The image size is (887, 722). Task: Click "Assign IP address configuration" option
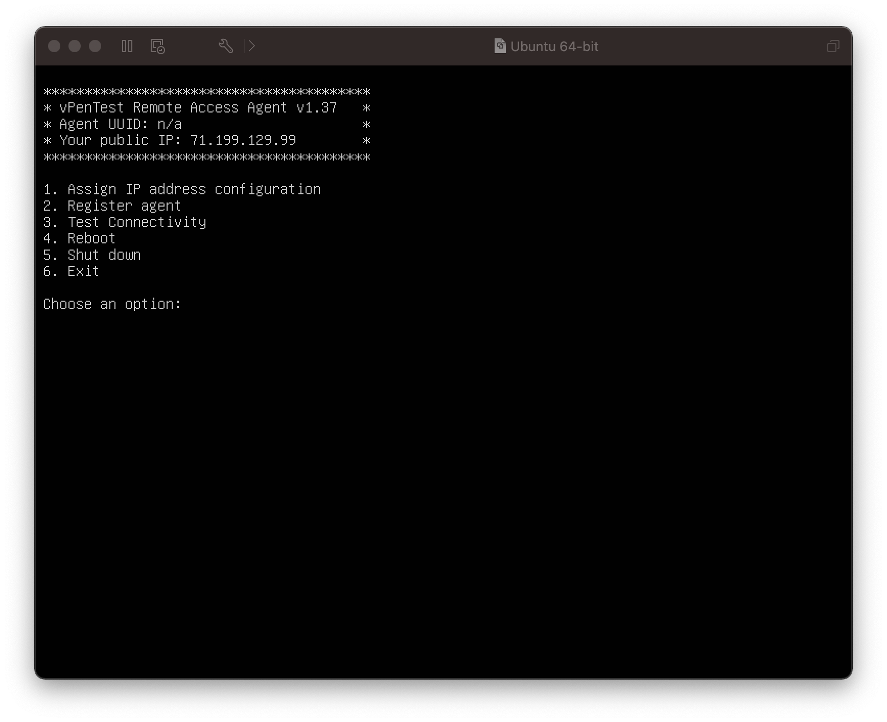[194, 190]
